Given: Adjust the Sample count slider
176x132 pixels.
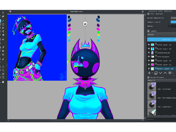Looking at the screenshot, I should (173, 22).
